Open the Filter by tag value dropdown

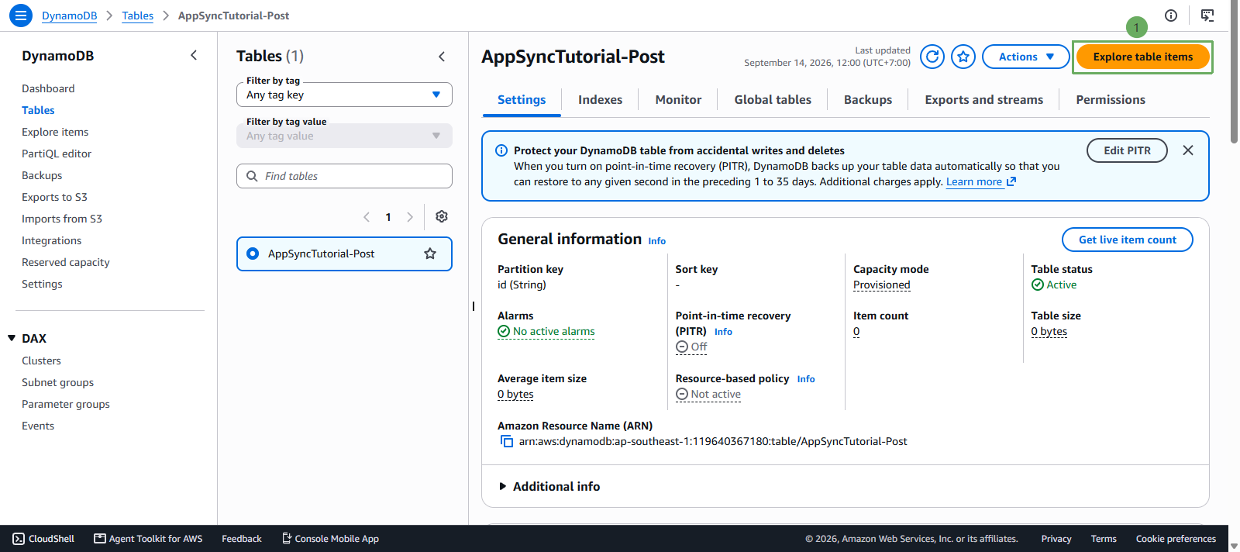(344, 136)
